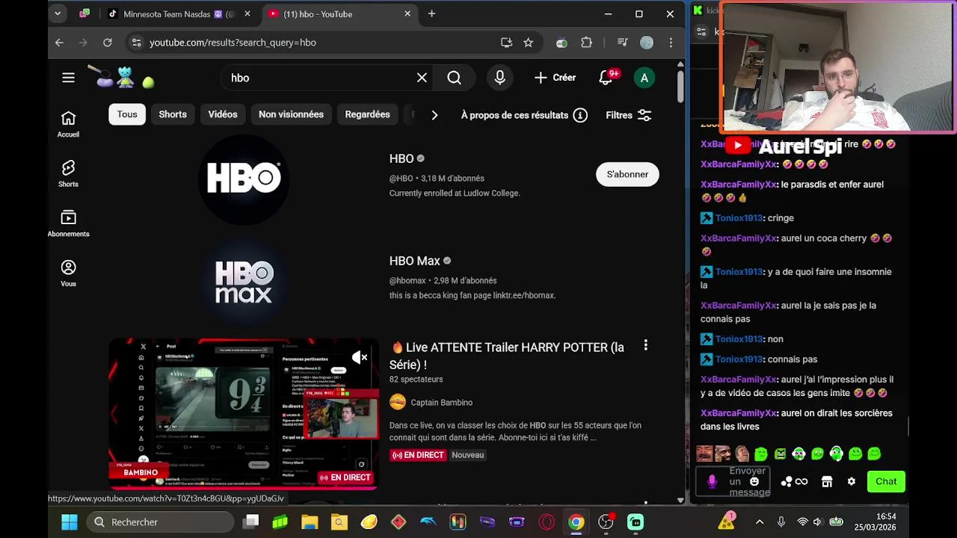957x538 pixels.
Task: Open the YouTube guide hamburger menu
Action: click(x=68, y=78)
